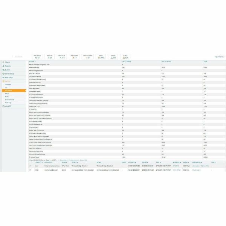Open RAPIDS Audit Log submenu item
Viewport: 226px width, 226px height.
tap(8, 103)
